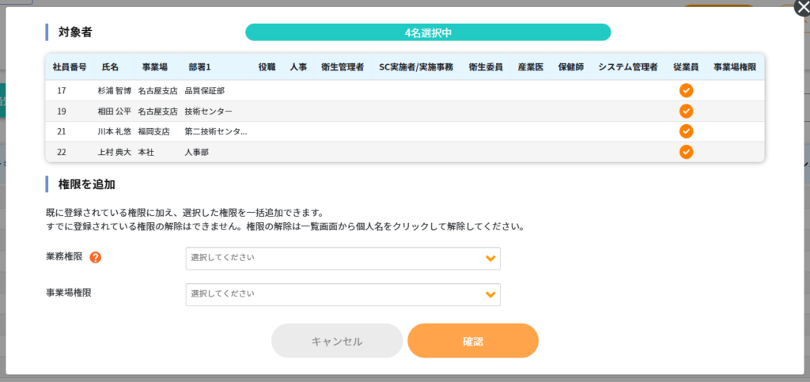
Task: Click the orange chevron in 事業場権限 select box
Action: click(490, 294)
